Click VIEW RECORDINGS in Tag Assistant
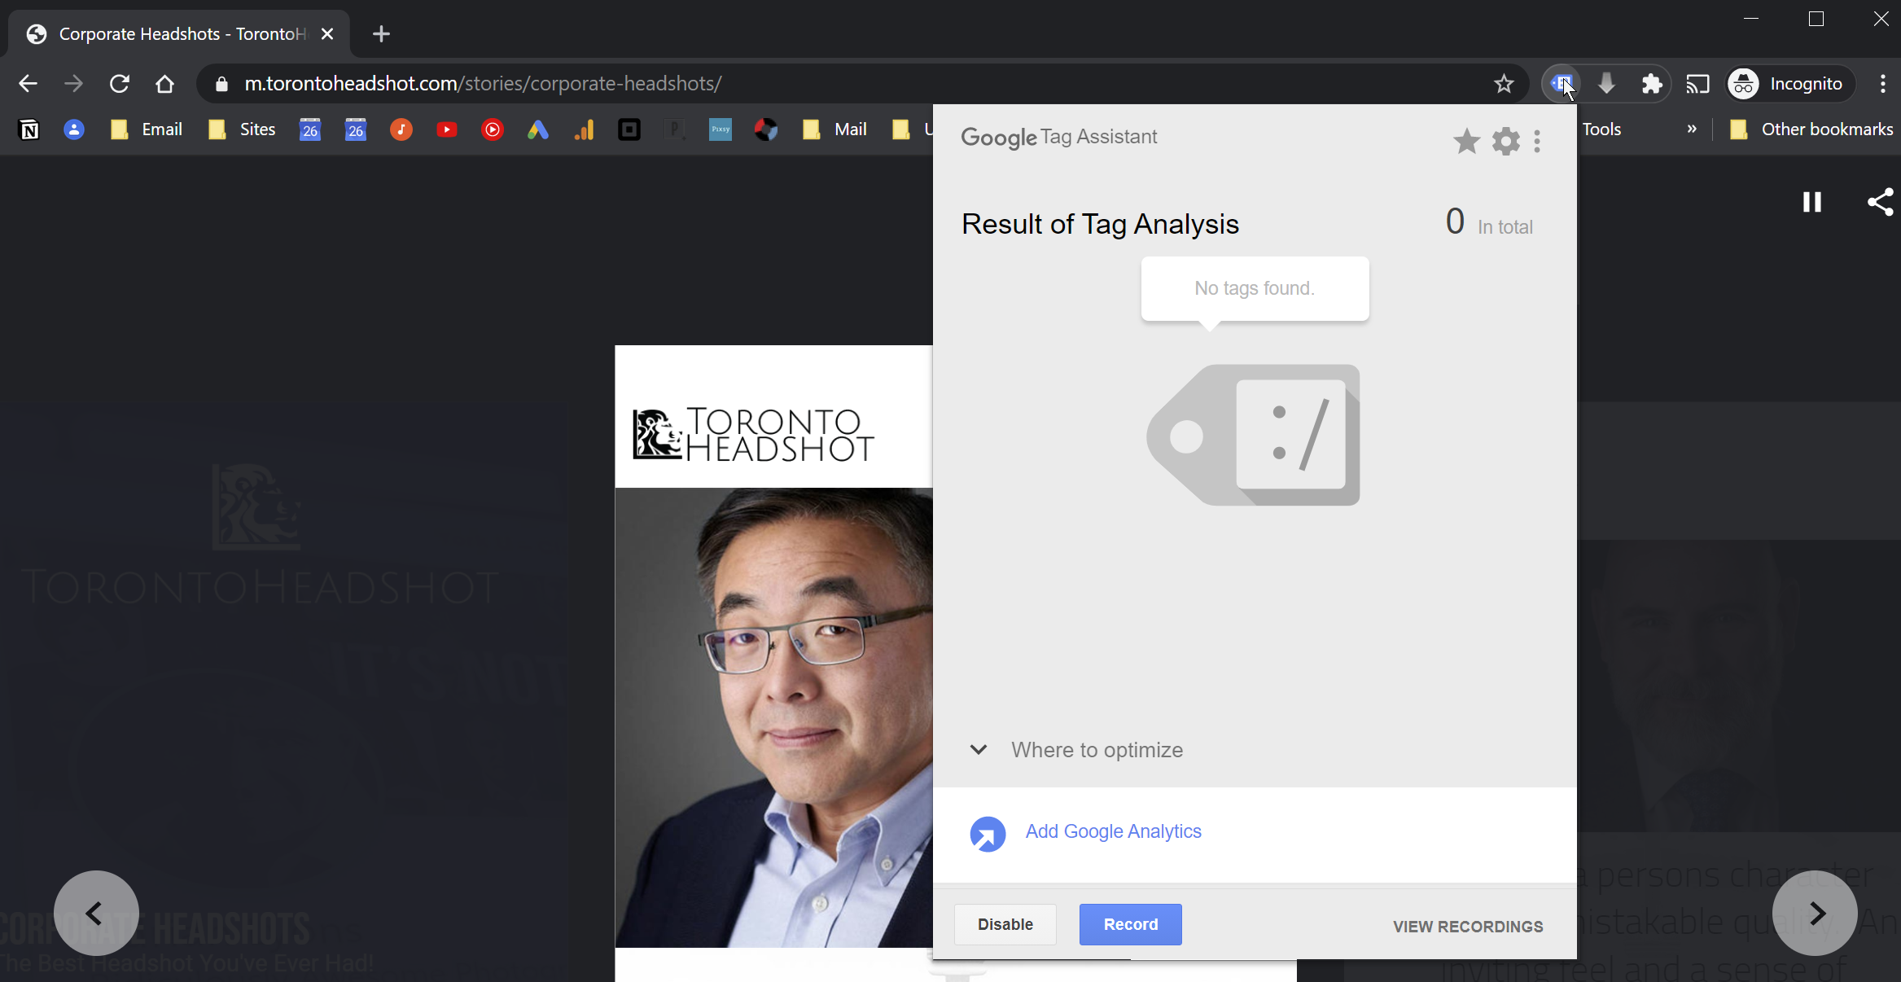The width and height of the screenshot is (1901, 982). (1467, 926)
